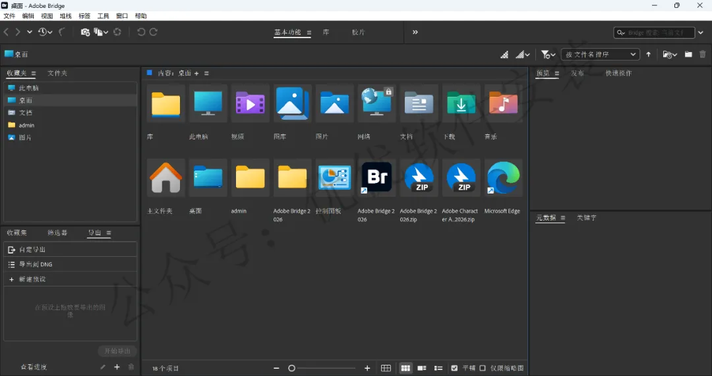
Task: Click larger thumbnail size plus button
Action: pyautogui.click(x=367, y=368)
